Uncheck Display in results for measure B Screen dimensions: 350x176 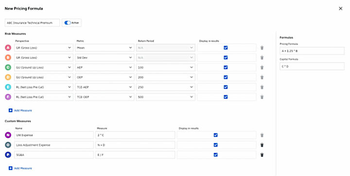[226, 57]
